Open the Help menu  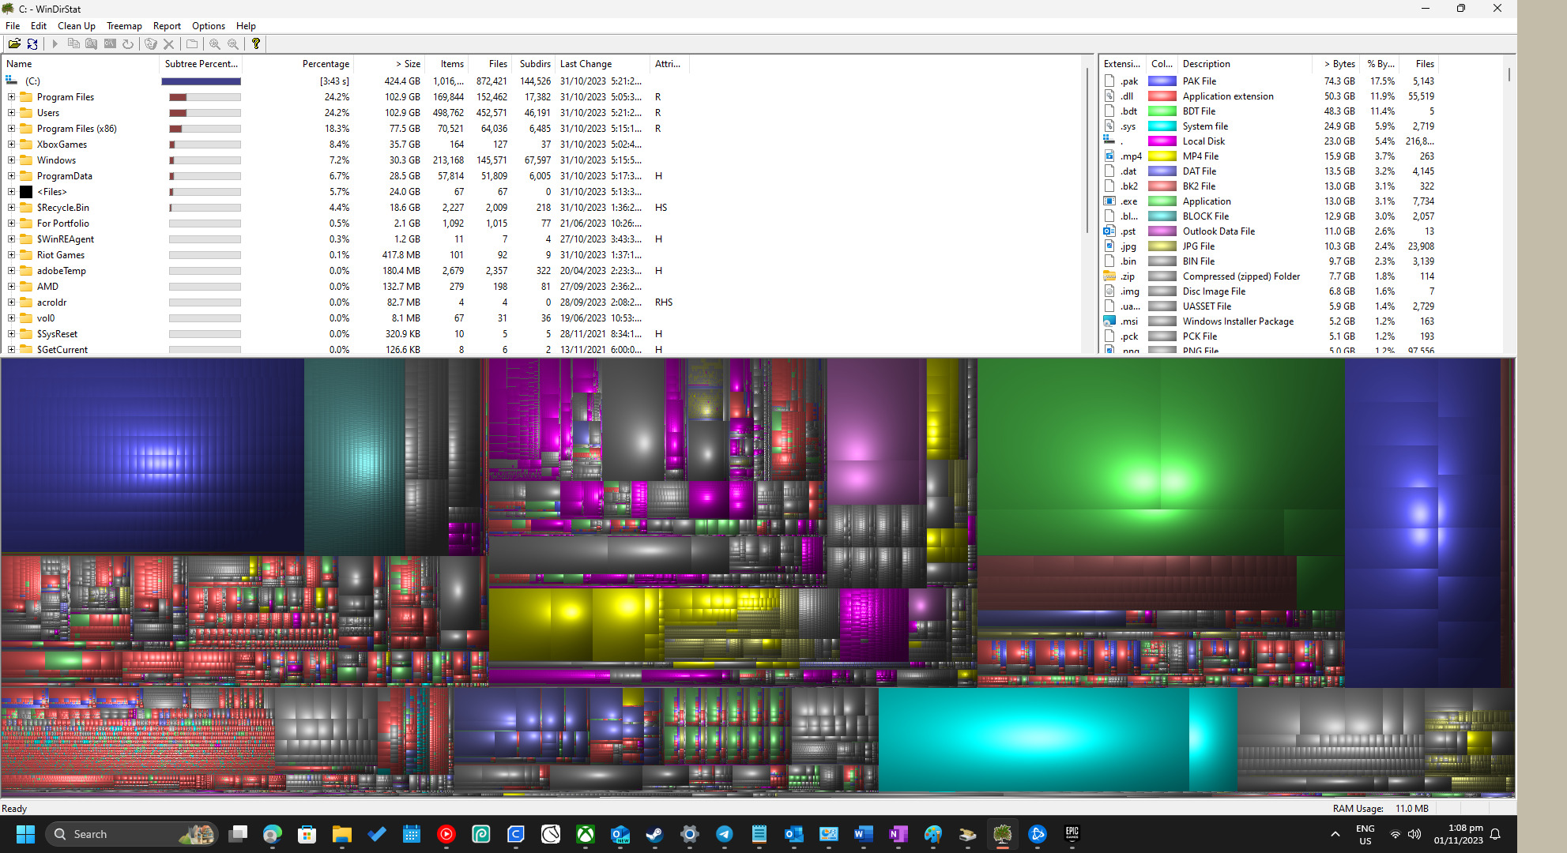246,26
